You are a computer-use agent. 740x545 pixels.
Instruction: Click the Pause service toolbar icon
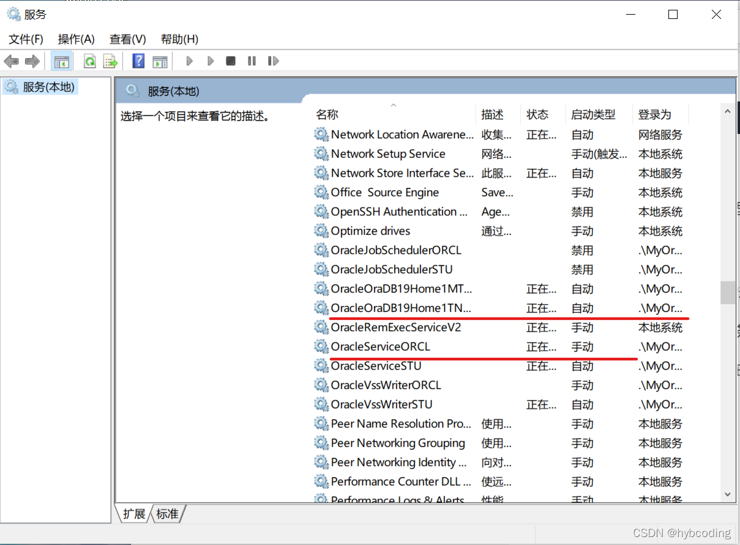pyautogui.click(x=252, y=61)
